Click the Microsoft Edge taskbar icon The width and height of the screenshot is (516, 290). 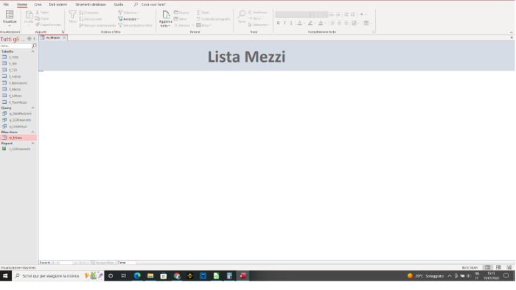click(x=137, y=276)
